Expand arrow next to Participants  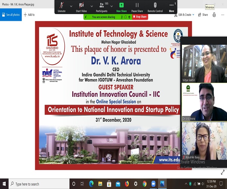pyautogui.click(x=112, y=6)
